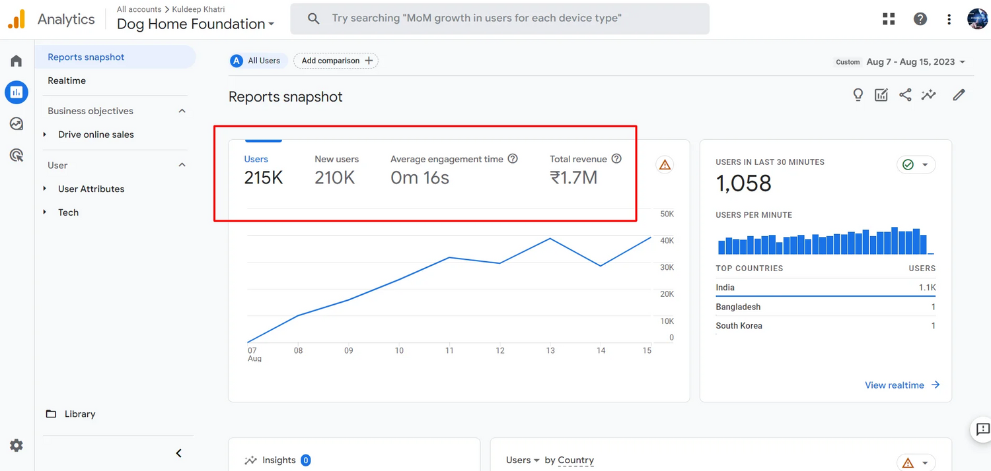The height and width of the screenshot is (471, 991).
Task: Select the South Korea row in top countries
Action: pos(826,326)
